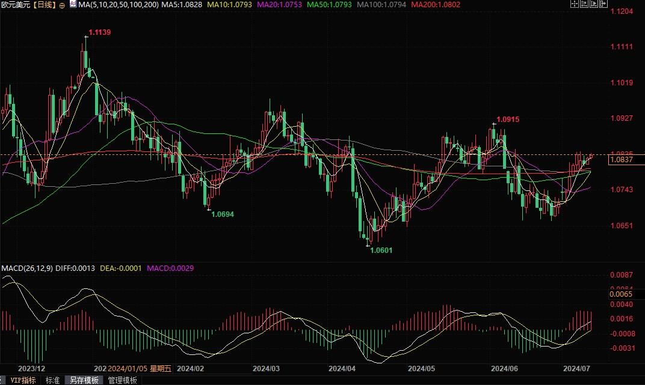Click the crosshair icon in top-right toolbar

[x=574, y=4]
